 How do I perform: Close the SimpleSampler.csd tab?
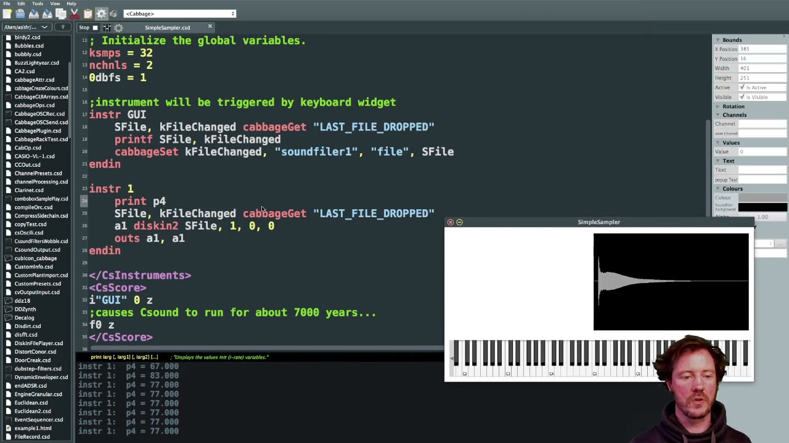click(x=210, y=27)
